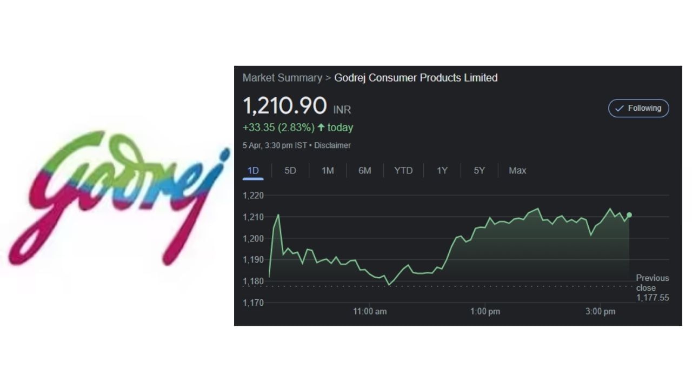
Task: Click the 1,210.90 price value
Action: [284, 106]
